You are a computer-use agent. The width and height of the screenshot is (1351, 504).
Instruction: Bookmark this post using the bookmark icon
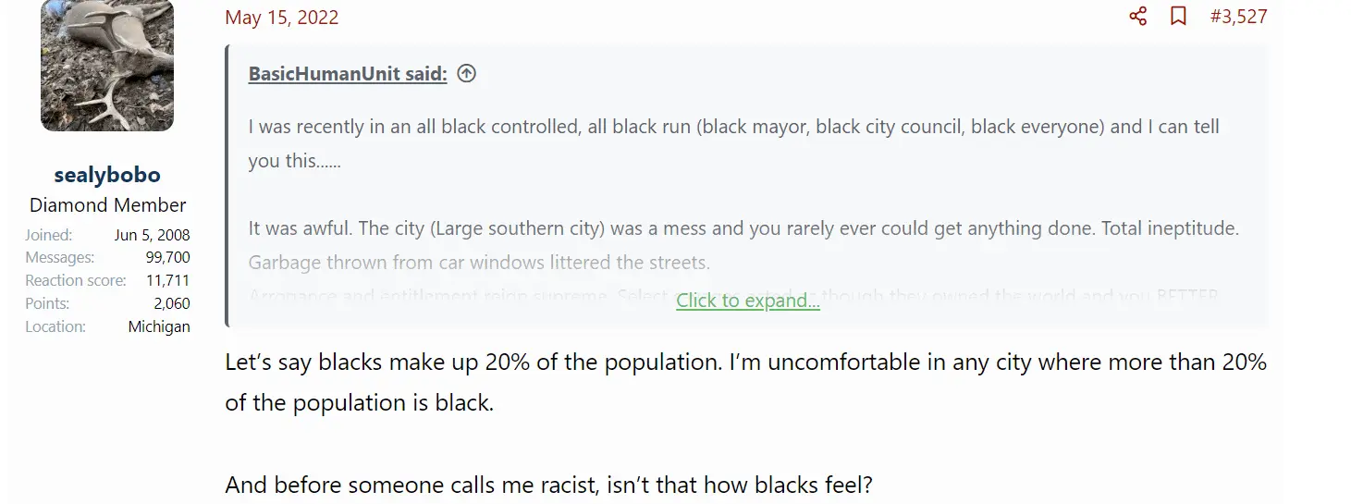1178,17
